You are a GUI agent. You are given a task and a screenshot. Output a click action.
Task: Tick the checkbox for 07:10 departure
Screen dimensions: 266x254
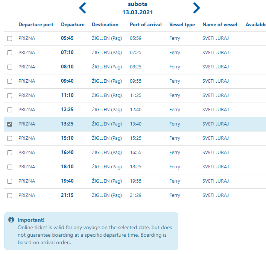tap(10, 53)
